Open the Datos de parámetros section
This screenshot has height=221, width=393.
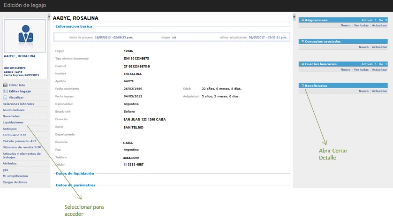point(75,185)
